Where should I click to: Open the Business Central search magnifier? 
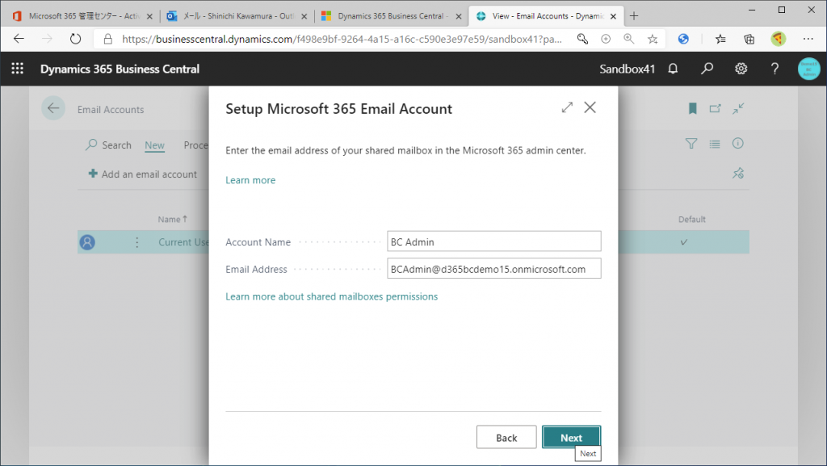[x=707, y=69]
